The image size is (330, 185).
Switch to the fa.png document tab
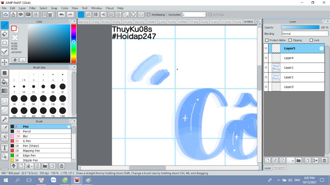pos(237,22)
